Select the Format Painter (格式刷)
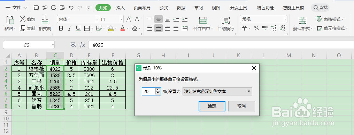 [45, 24]
